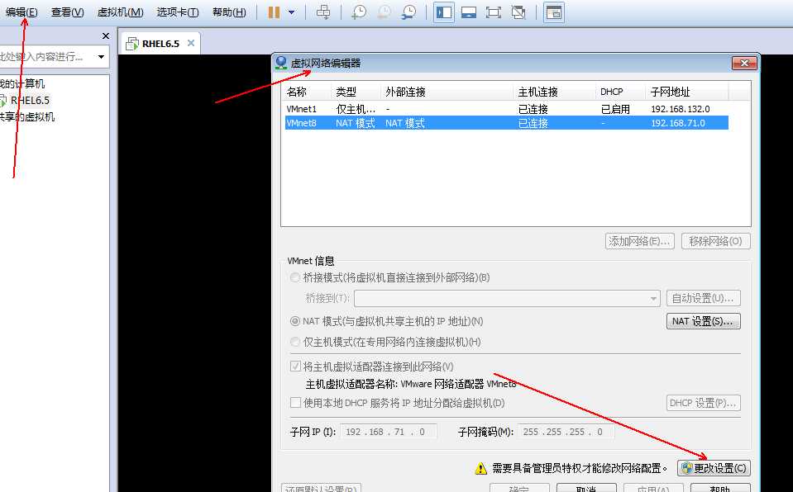This screenshot has height=492, width=793.
Task: Click the 自动设置(U)... button
Action: point(704,299)
